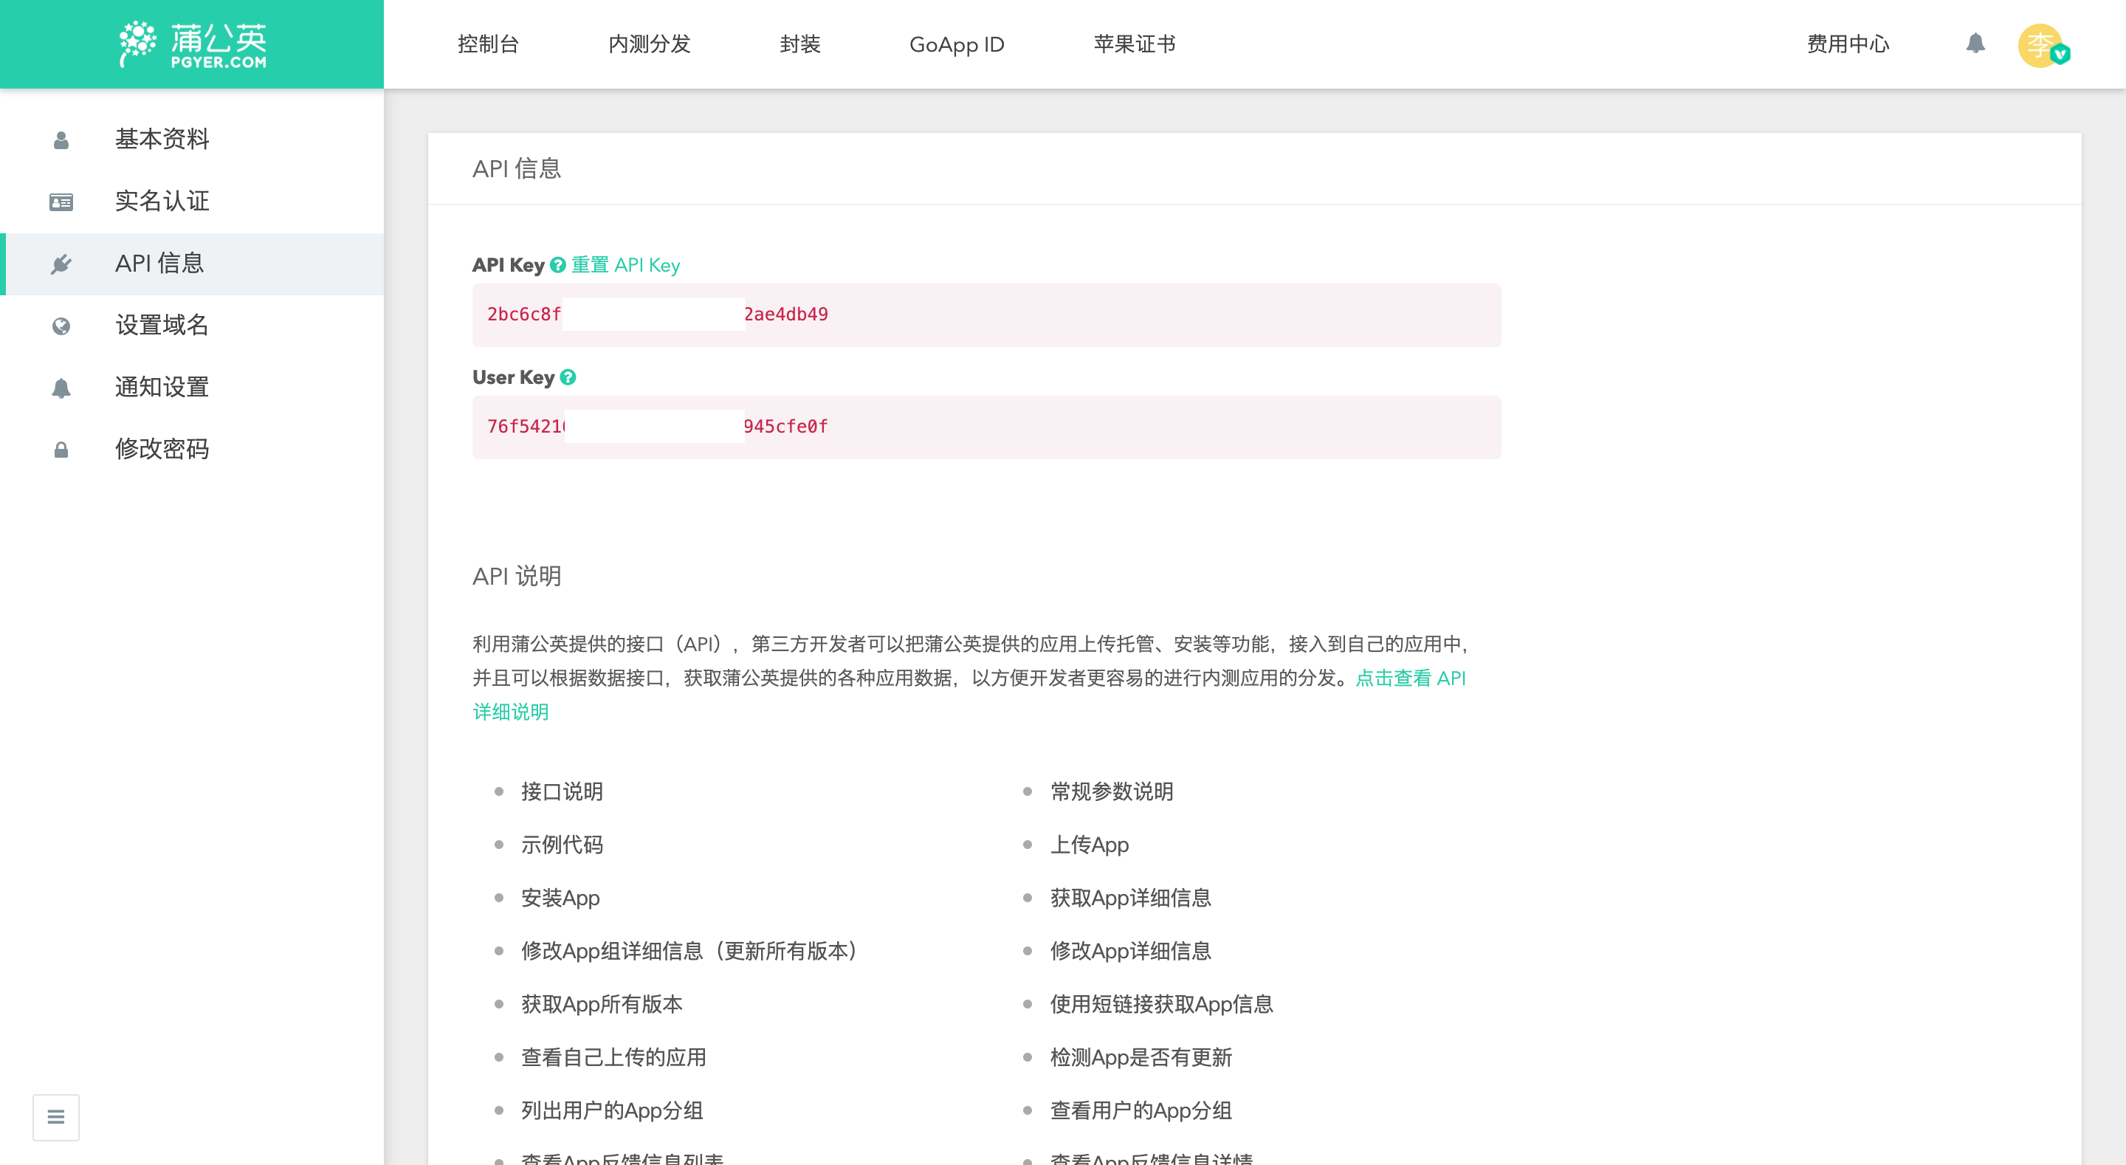Select 基本资料 in the sidebar
This screenshot has width=2126, height=1165.
tap(191, 140)
